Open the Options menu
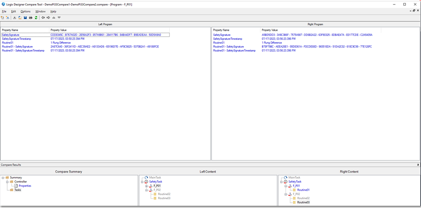 click(x=25, y=11)
